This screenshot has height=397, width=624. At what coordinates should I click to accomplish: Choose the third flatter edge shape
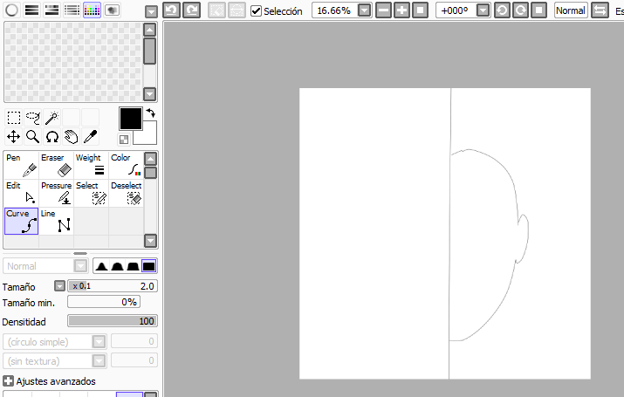click(133, 266)
